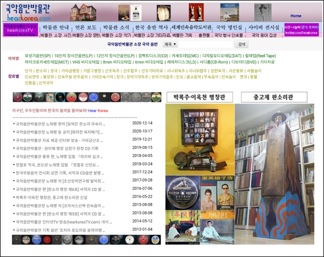The width and height of the screenshot is (324, 257).
Task: Click the hearkorea.com site logo
Action: tap(28, 12)
